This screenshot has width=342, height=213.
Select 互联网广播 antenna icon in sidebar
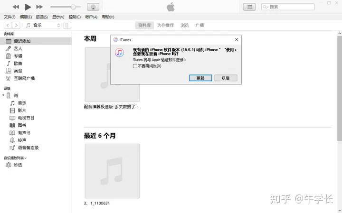pyautogui.click(x=8, y=78)
